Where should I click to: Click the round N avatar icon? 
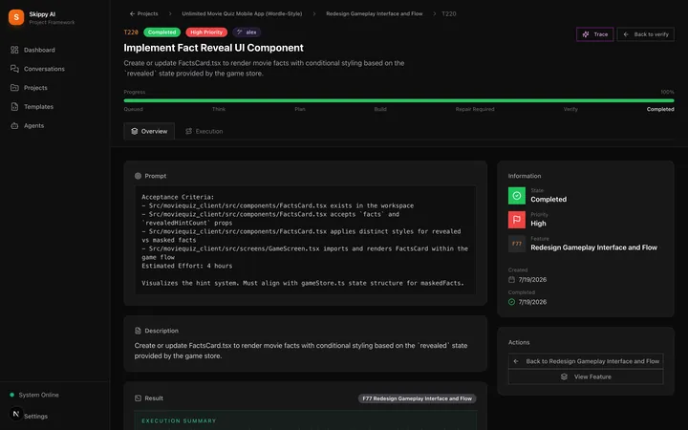[x=16, y=414]
